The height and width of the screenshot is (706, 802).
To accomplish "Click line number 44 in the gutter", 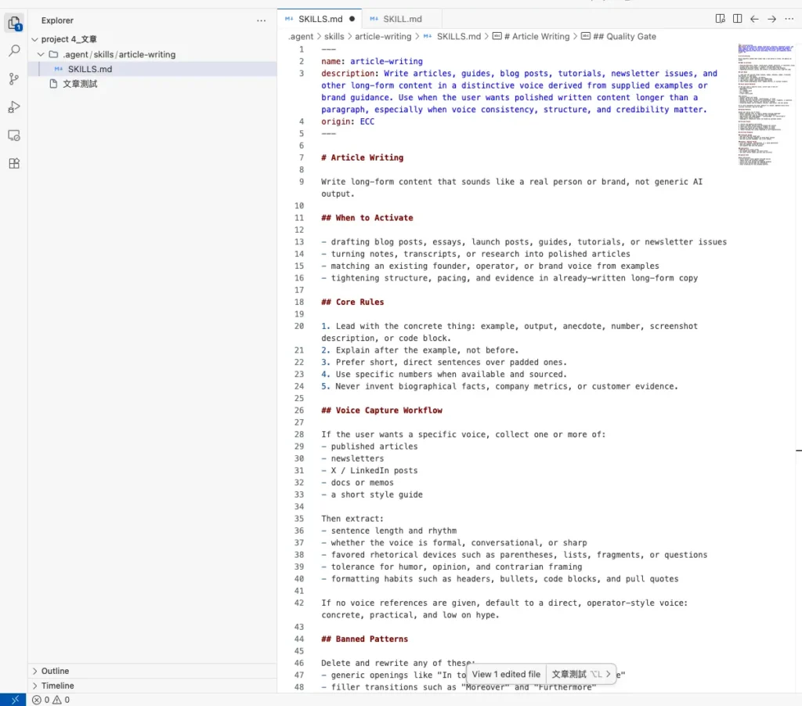I will (x=299, y=639).
